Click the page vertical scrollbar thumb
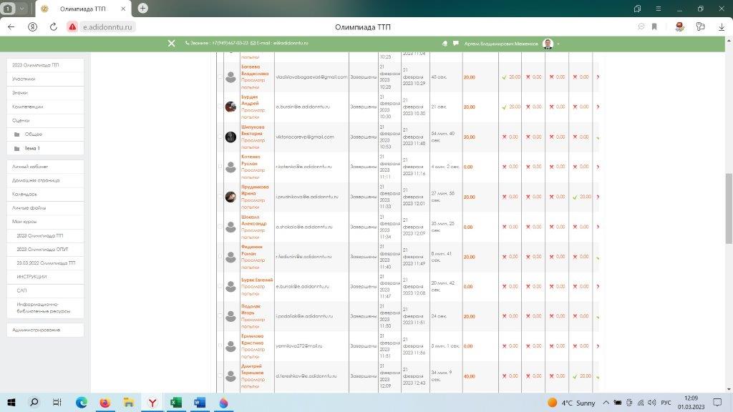 729,208
